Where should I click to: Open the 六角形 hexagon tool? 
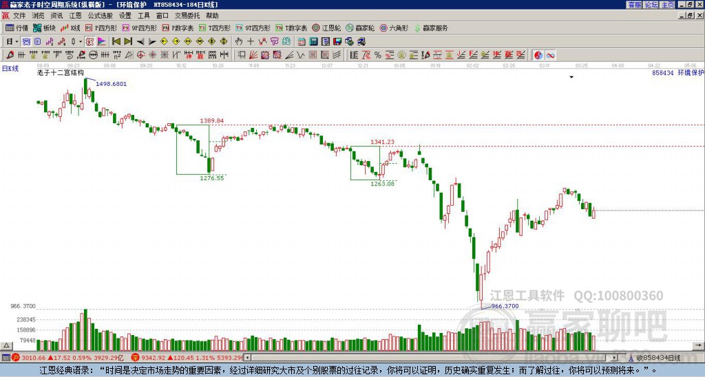(394, 28)
